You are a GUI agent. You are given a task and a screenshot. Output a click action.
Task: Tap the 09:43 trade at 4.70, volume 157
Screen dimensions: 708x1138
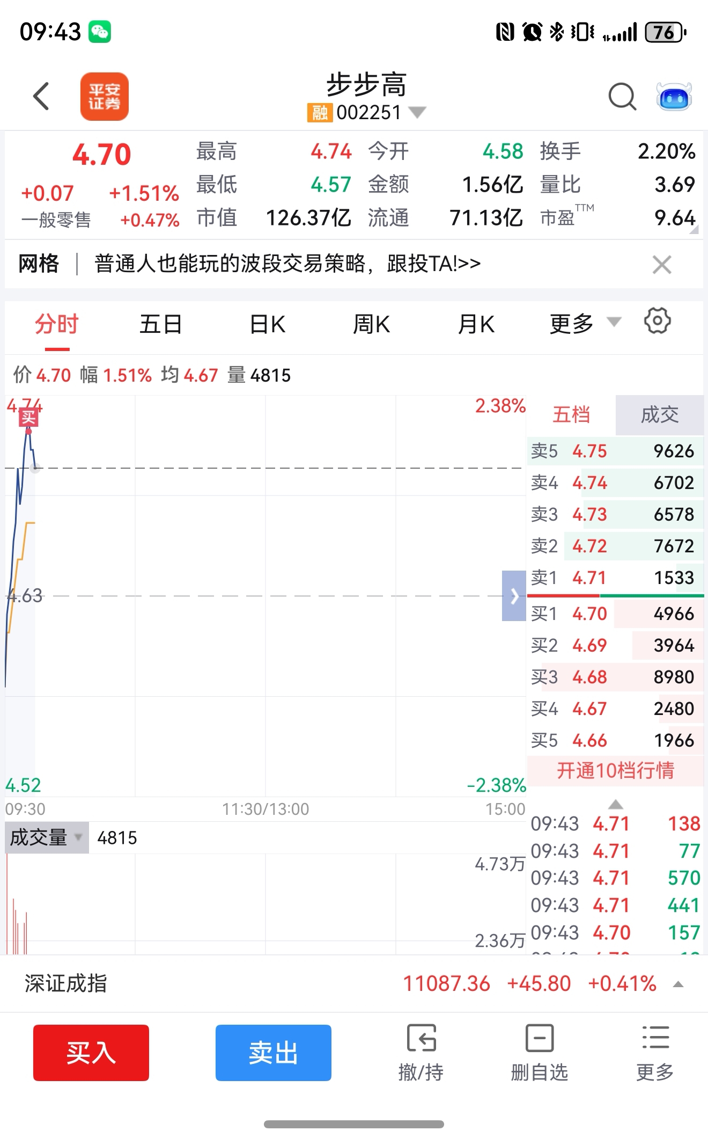point(615,932)
